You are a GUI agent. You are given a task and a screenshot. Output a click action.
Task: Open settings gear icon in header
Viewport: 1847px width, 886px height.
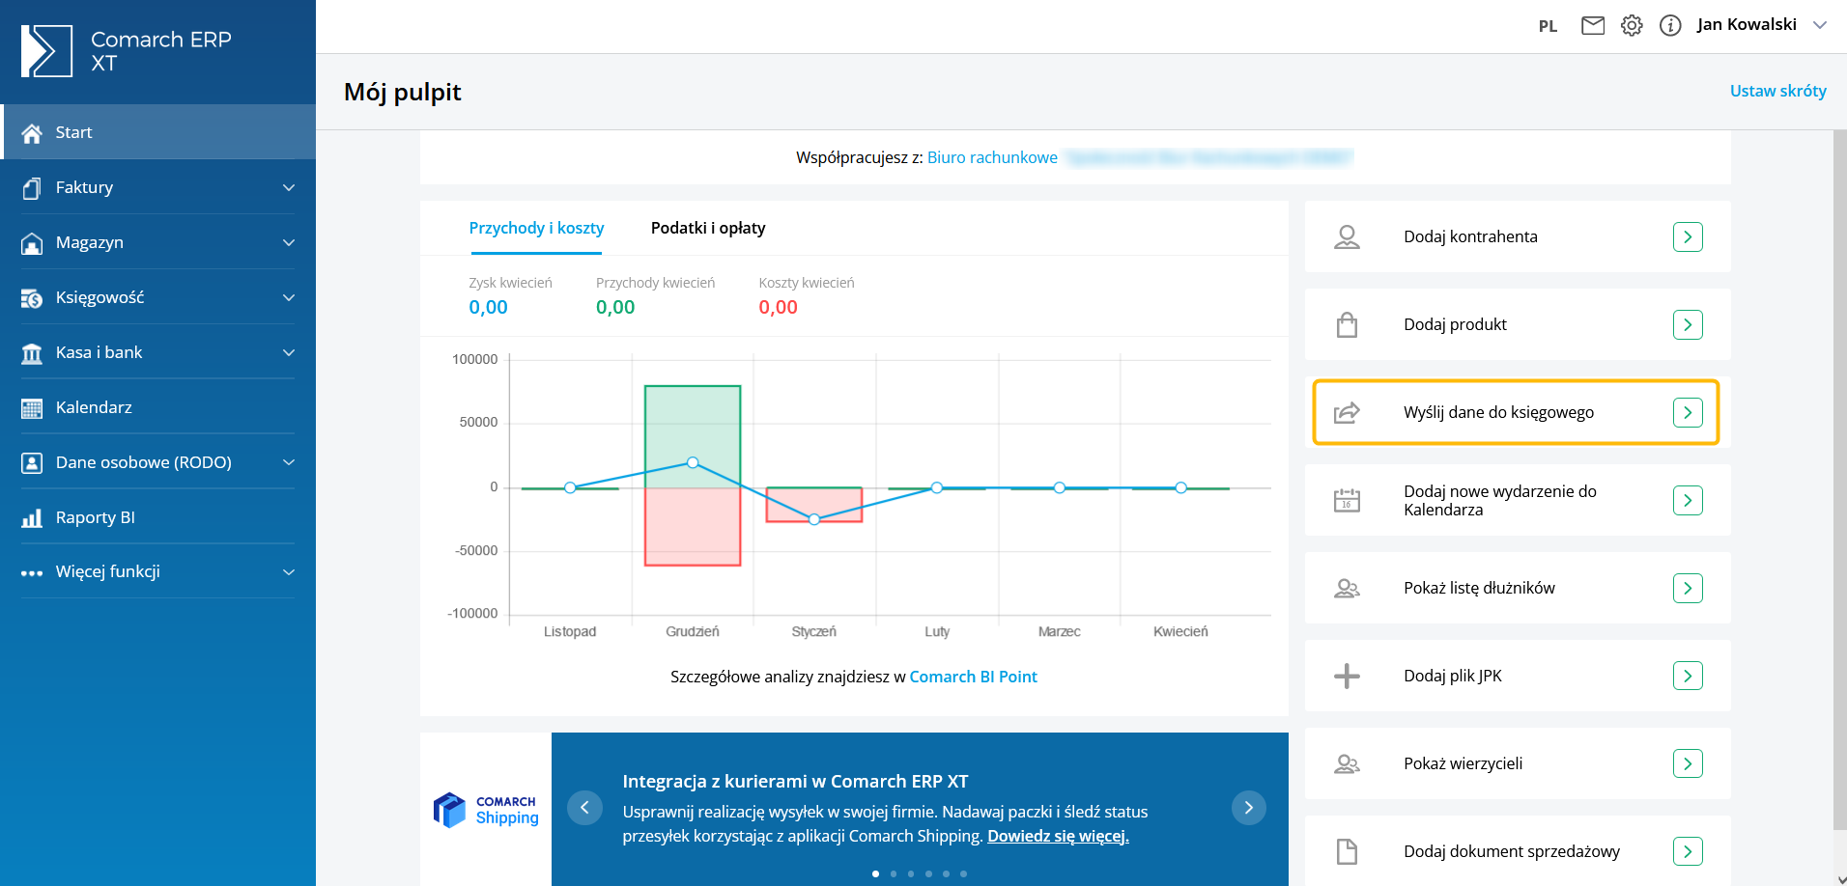tap(1632, 26)
